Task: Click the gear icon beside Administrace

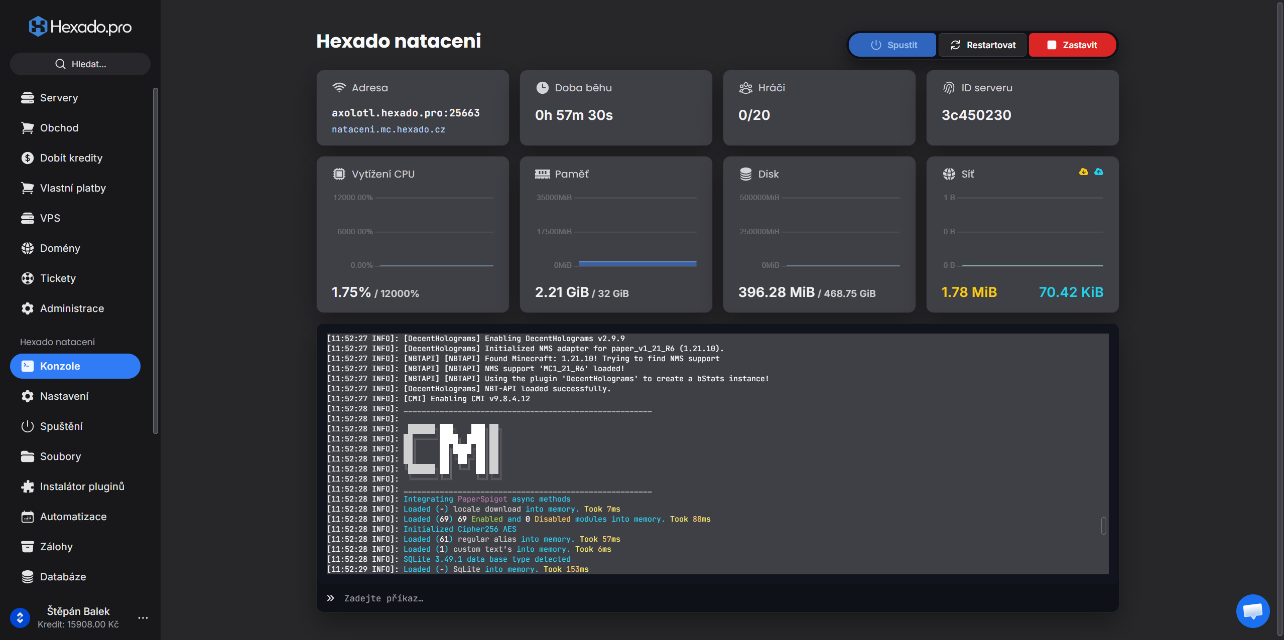Action: point(28,308)
